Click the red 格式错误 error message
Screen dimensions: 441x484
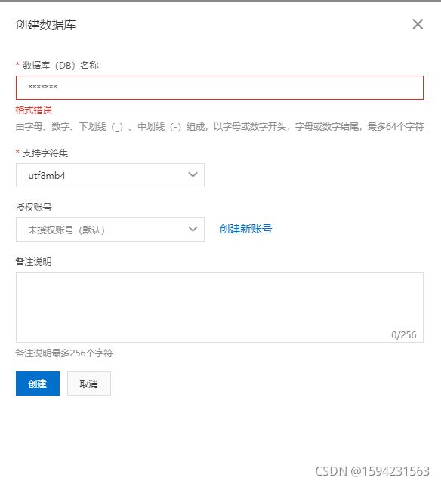pos(34,110)
